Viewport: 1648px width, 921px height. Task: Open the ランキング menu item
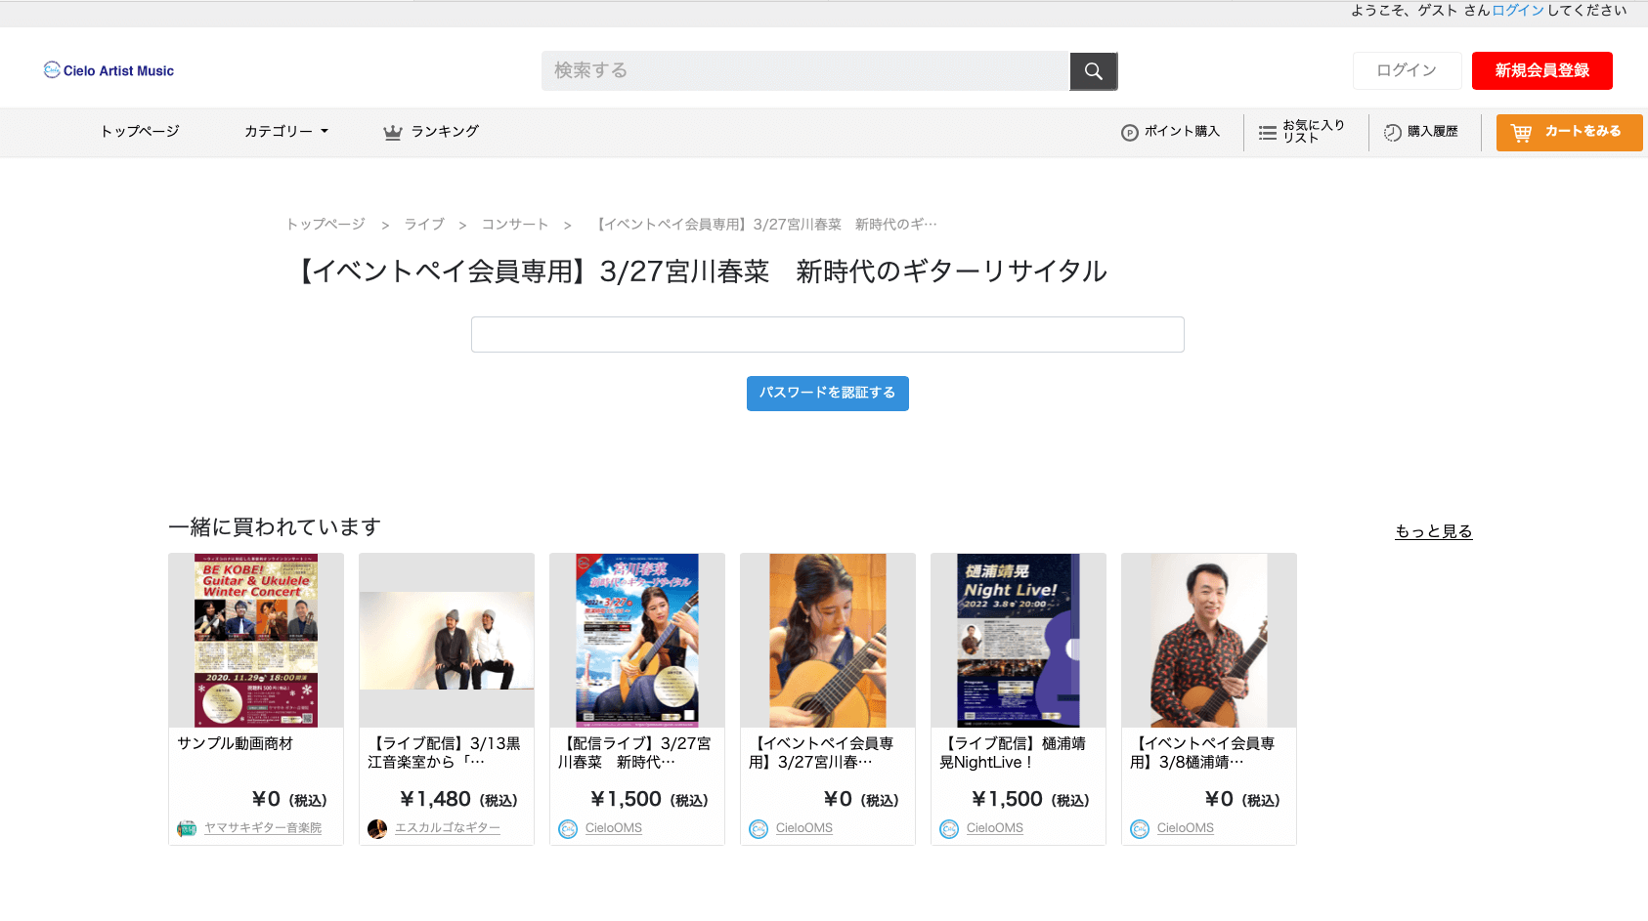[445, 131]
